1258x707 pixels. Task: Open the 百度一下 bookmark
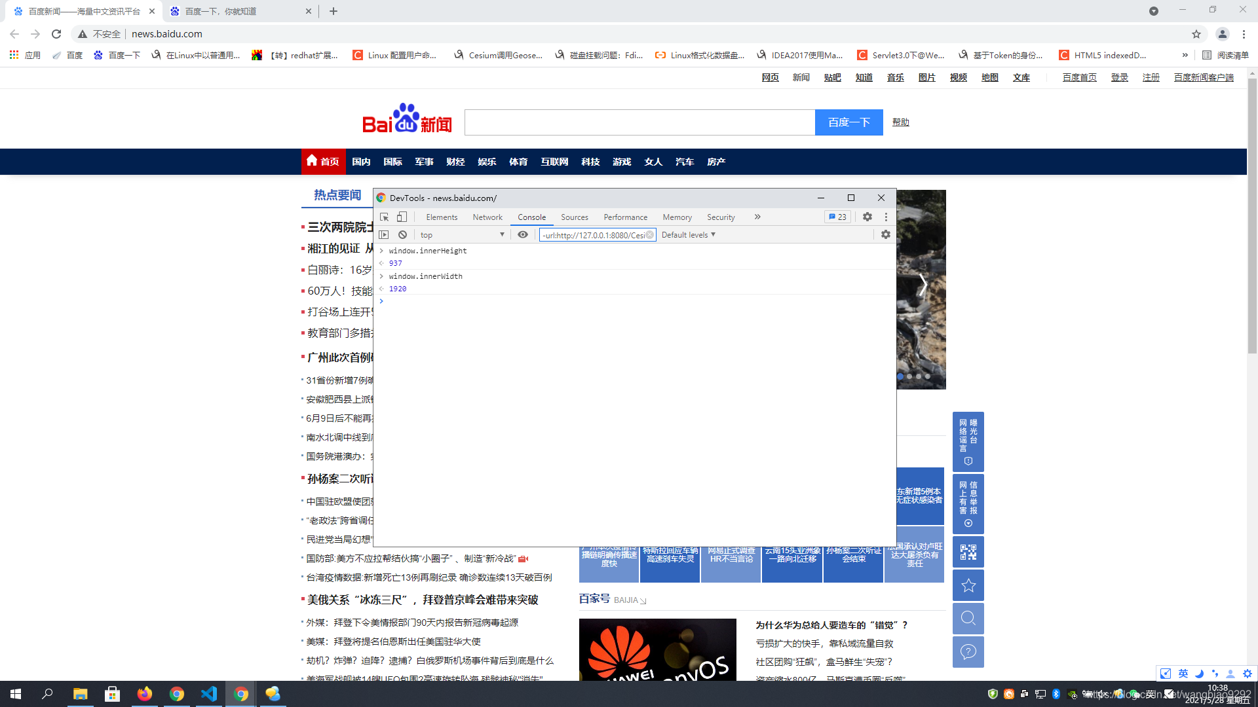click(x=117, y=55)
